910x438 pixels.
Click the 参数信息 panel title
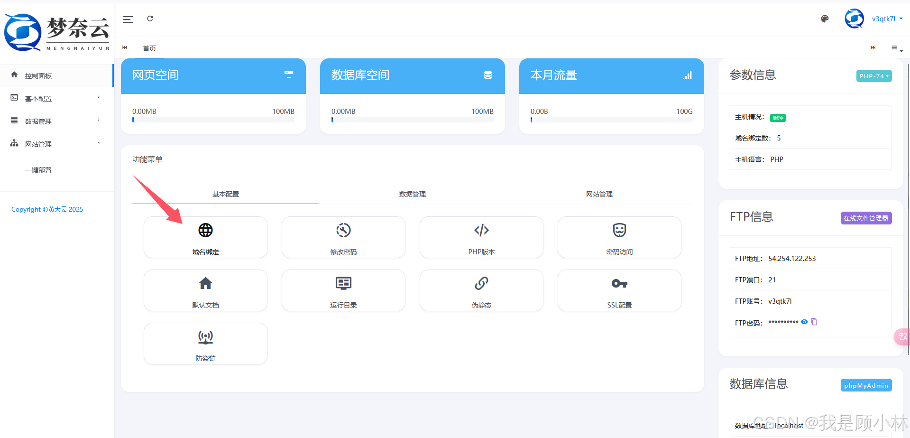point(753,75)
